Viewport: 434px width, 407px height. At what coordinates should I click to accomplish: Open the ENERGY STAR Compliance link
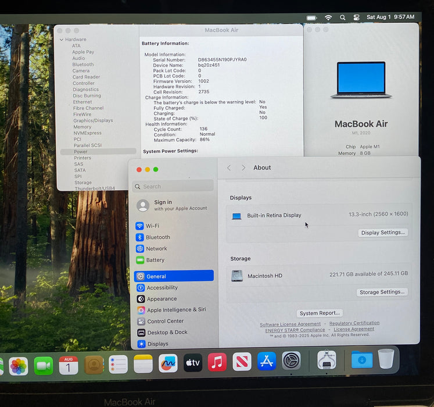(x=295, y=330)
